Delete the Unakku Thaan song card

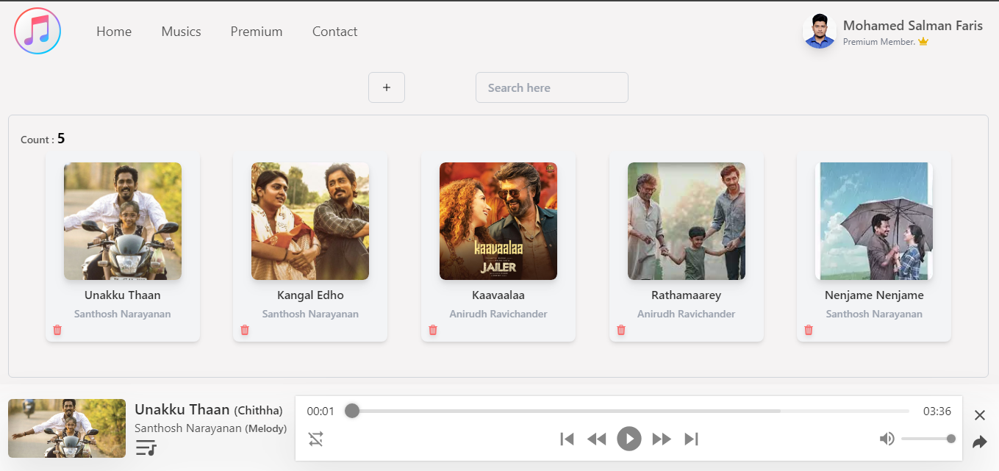click(x=57, y=330)
